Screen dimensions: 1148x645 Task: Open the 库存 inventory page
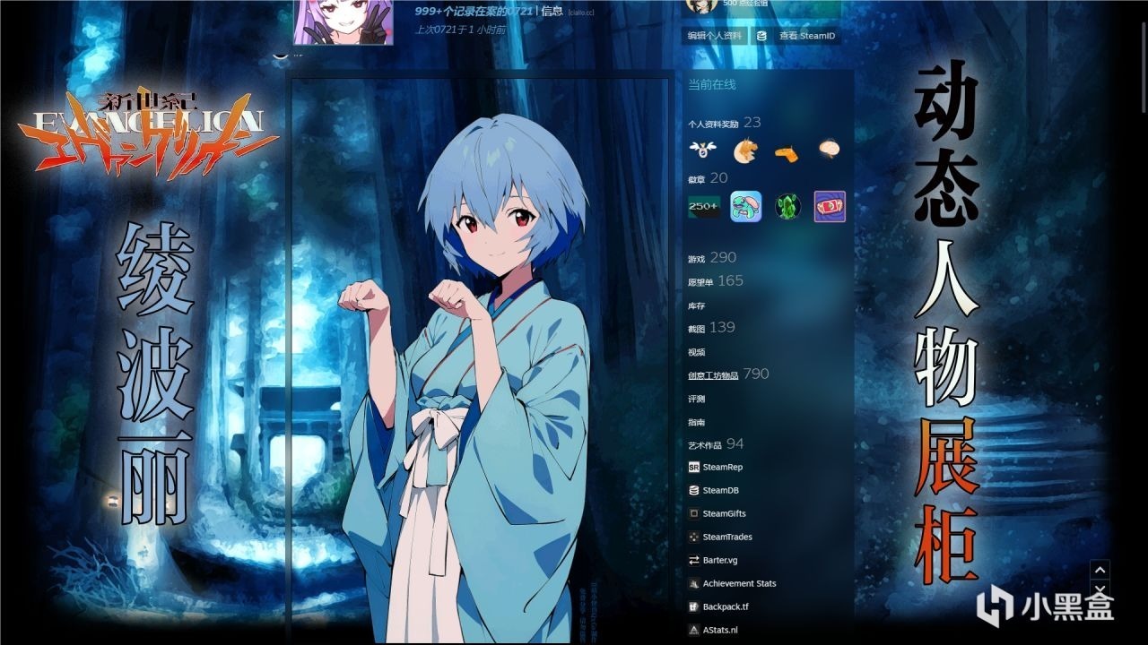697,305
